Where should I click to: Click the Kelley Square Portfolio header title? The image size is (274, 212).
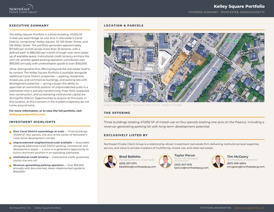coord(239,6)
